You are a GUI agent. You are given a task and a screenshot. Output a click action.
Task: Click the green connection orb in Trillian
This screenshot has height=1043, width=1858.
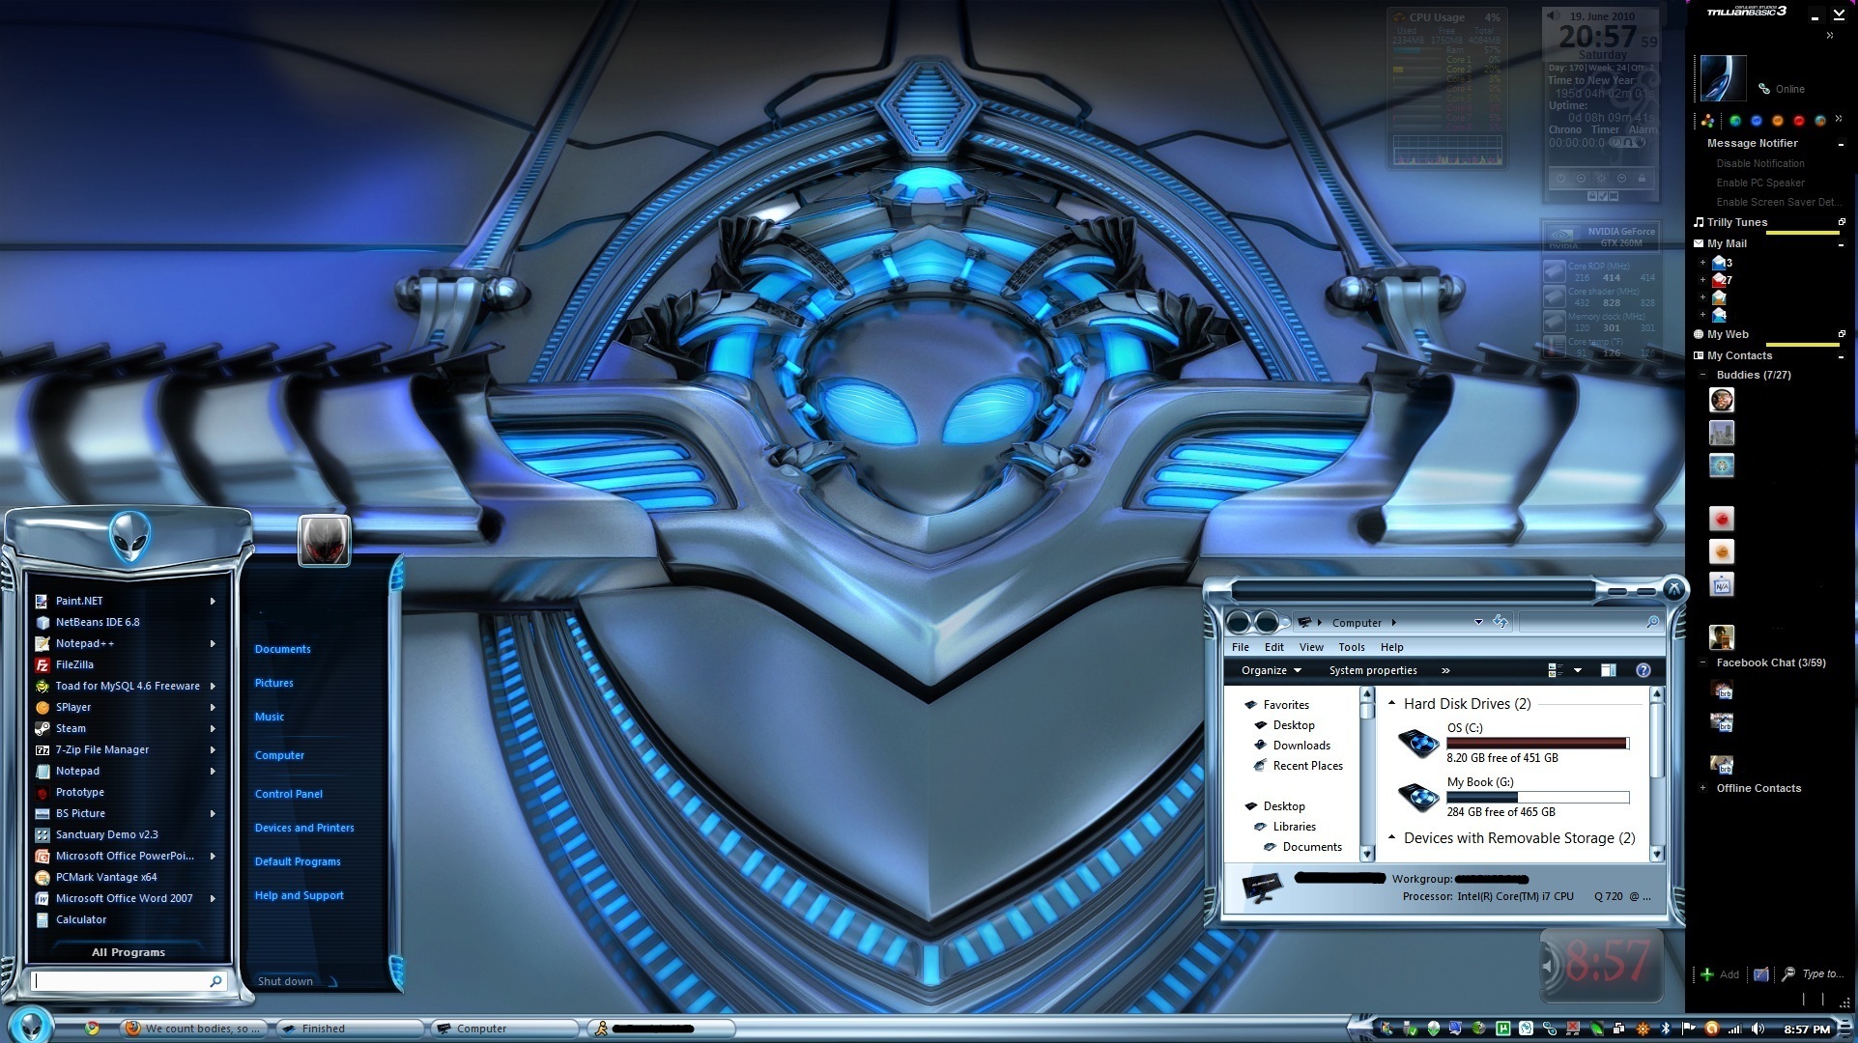click(x=1735, y=121)
